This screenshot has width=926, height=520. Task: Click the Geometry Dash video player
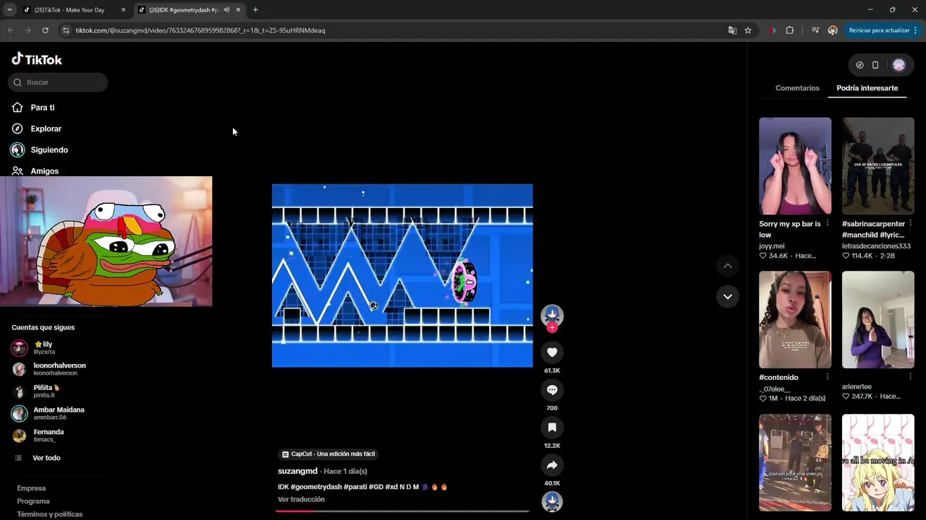(402, 275)
